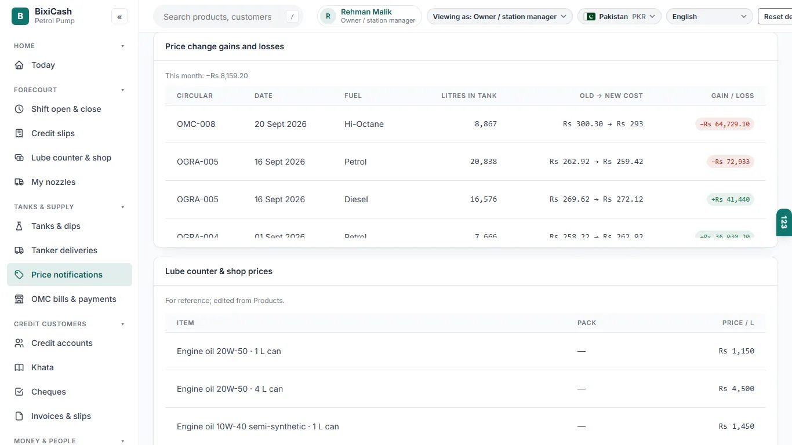Image resolution: width=792 pixels, height=445 pixels.
Task: Click the clock icon beside Shift open & close
Action: coord(19,109)
